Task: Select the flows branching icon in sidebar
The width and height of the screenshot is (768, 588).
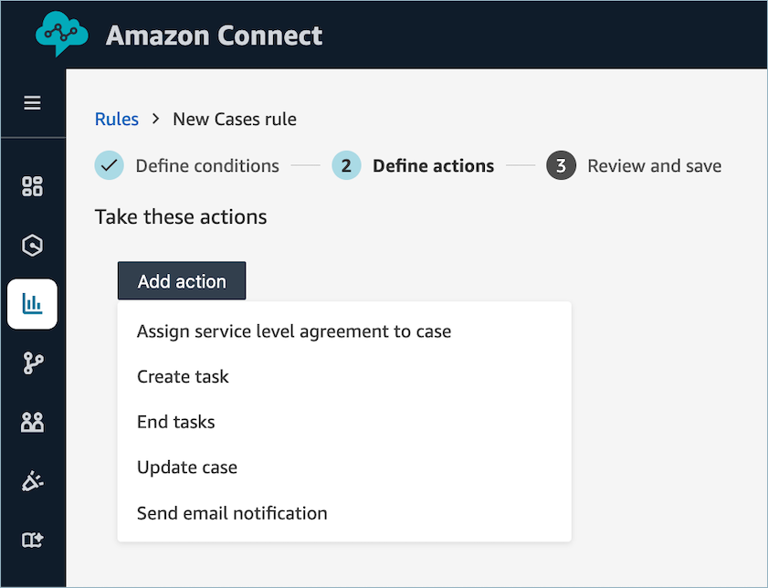Action: pyautogui.click(x=33, y=363)
